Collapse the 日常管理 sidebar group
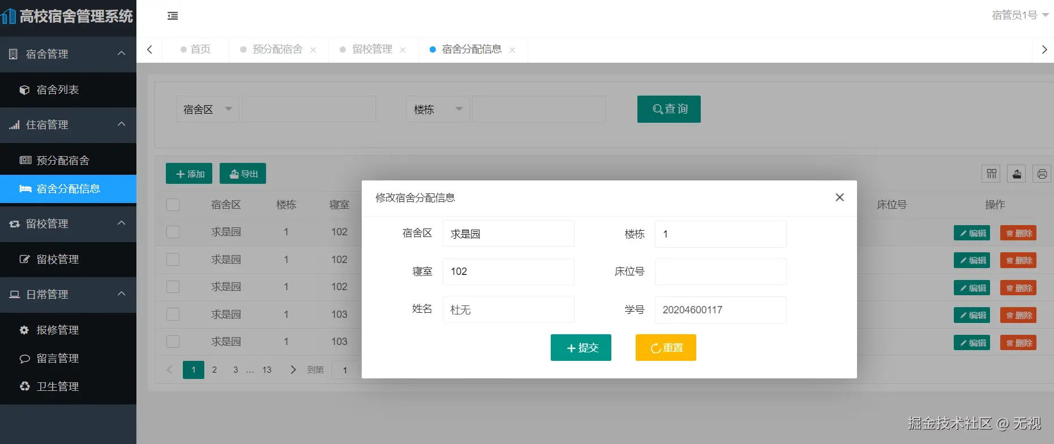The image size is (1054, 444). [x=68, y=295]
